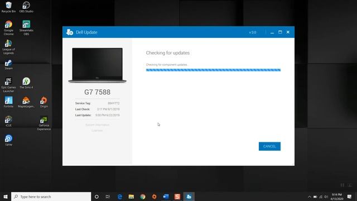Open the Licenses link below System Information
357x201 pixels.
pos(97,131)
